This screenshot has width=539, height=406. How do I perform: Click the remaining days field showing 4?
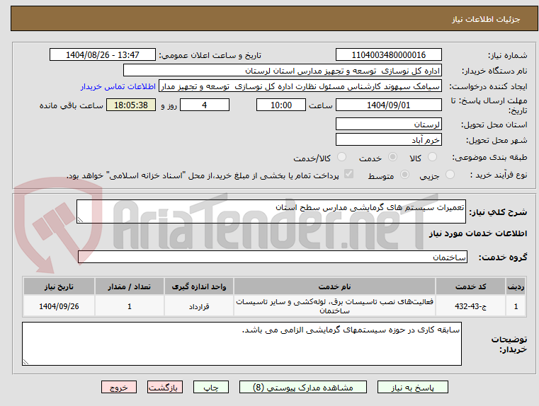click(205, 105)
